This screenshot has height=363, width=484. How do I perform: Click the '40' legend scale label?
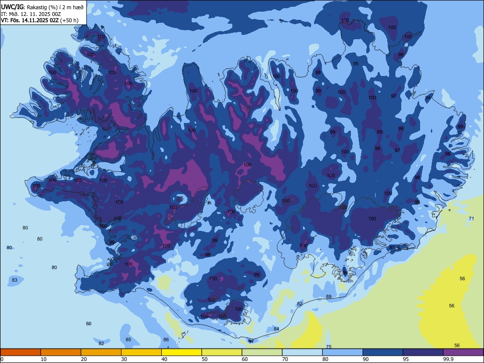point(164,359)
